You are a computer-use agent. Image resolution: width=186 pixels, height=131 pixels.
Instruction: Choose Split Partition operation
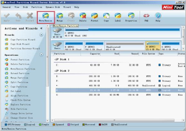19,82
